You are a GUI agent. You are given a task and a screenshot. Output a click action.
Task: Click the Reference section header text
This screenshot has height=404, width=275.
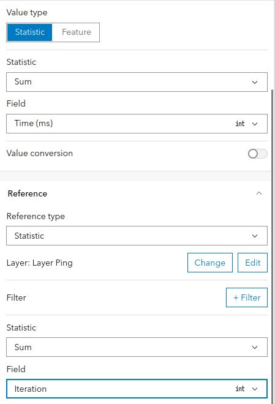(x=28, y=193)
